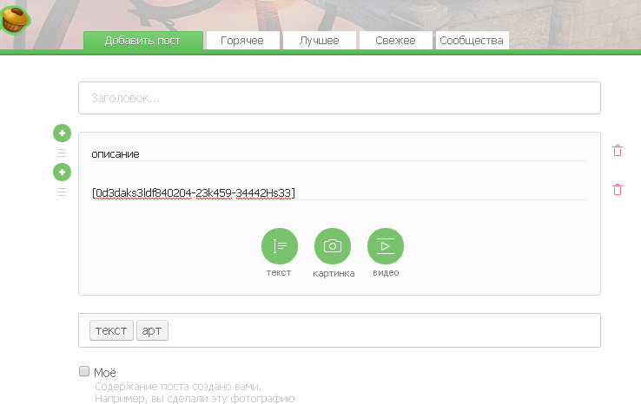641x404 pixels.
Task: Add block above the описание row
Action: pyautogui.click(x=63, y=133)
